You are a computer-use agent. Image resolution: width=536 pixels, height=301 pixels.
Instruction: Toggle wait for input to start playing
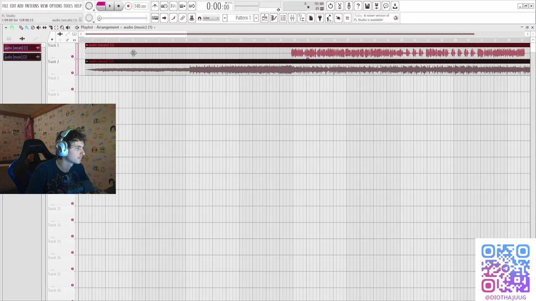point(164,6)
